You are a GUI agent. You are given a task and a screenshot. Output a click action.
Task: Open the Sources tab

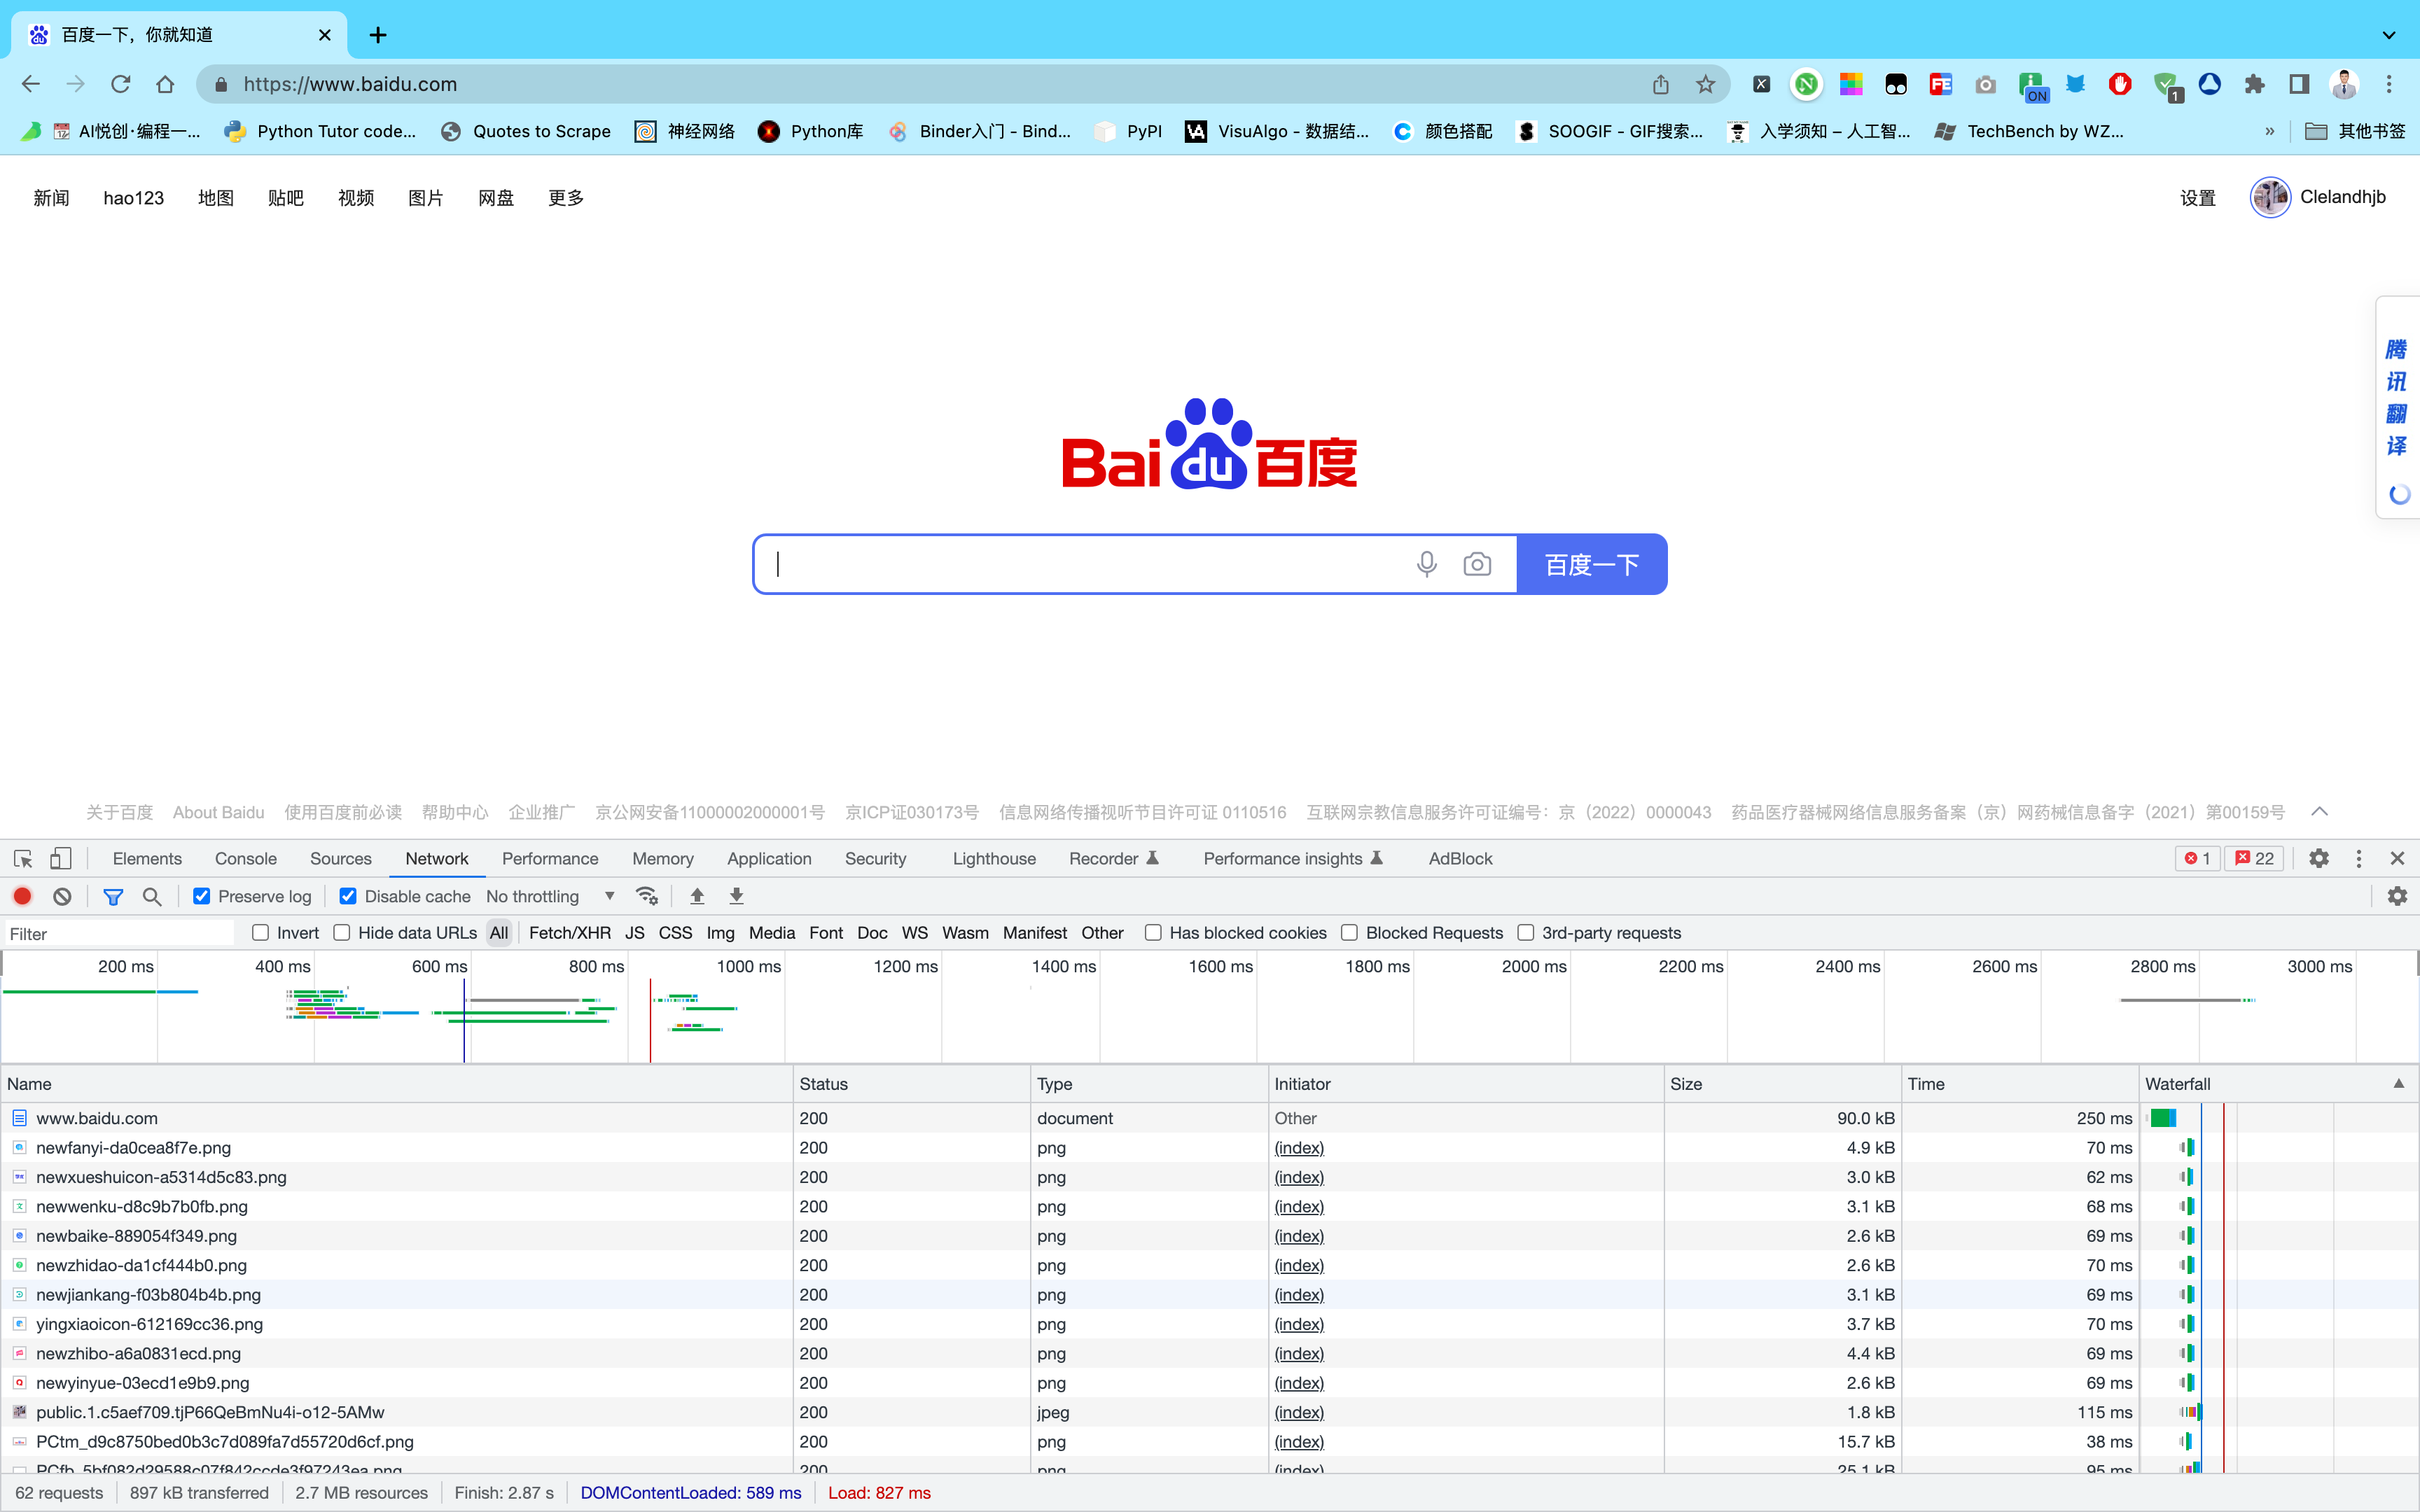coord(341,858)
